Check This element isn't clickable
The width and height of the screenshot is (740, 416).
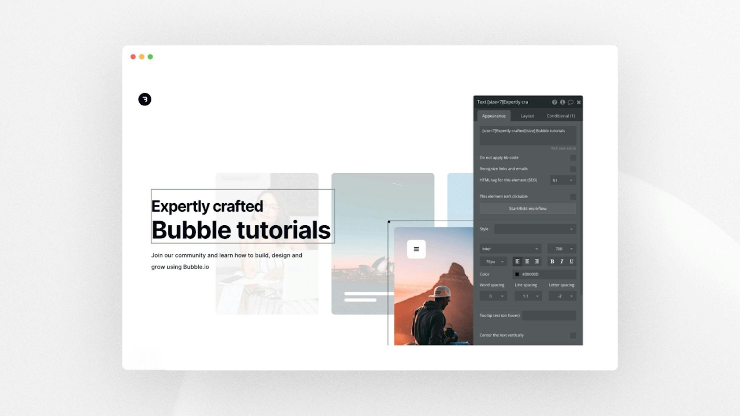click(x=573, y=197)
